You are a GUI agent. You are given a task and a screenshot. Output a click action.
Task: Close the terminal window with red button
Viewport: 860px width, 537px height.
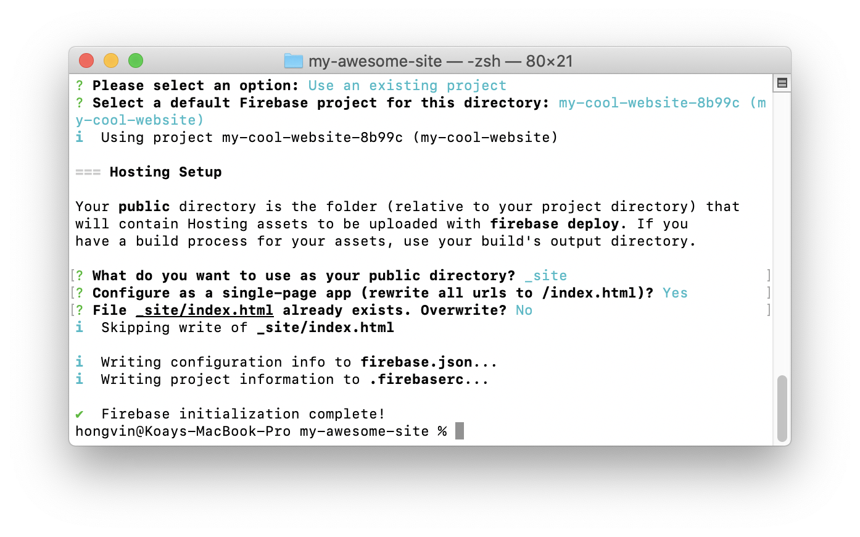click(86, 60)
